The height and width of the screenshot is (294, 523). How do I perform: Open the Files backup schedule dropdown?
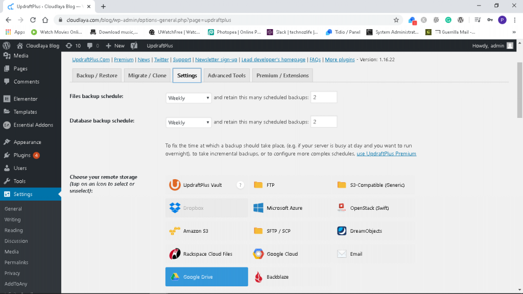coord(188,97)
